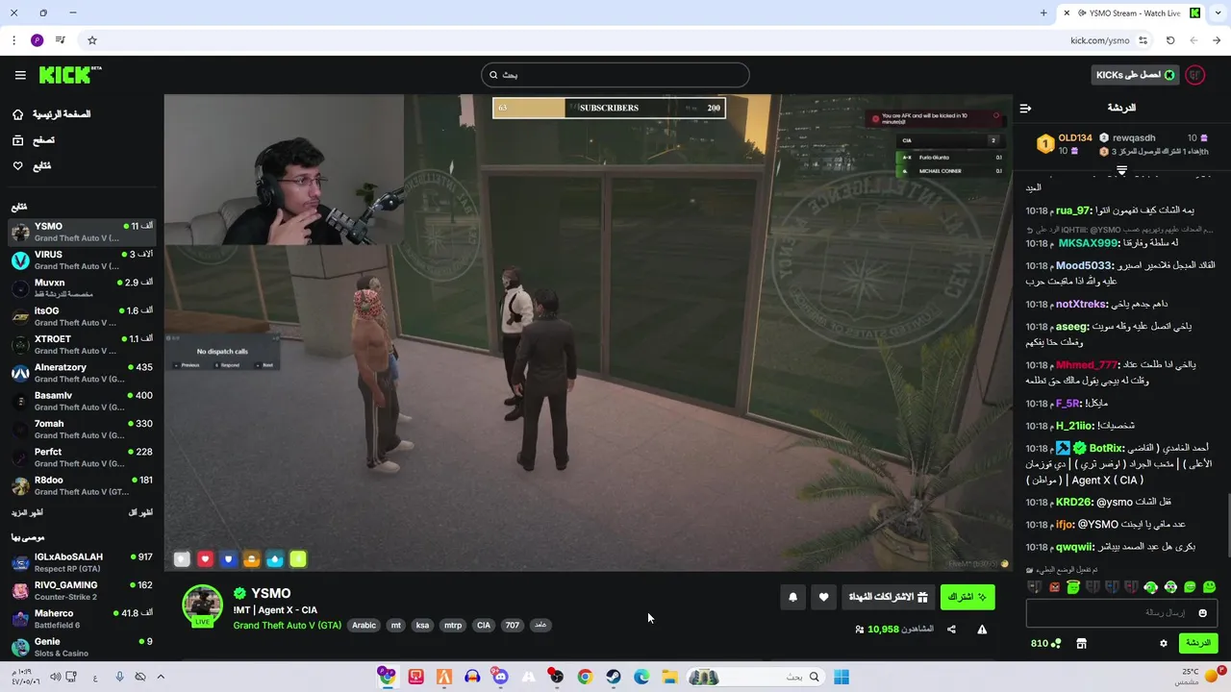The width and height of the screenshot is (1231, 692).
Task: Click the CIA tag chip
Action: pos(484,626)
